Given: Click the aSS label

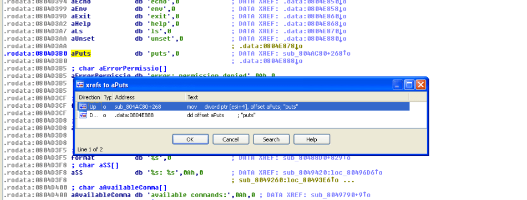Looking at the screenshot, I should (77, 172).
